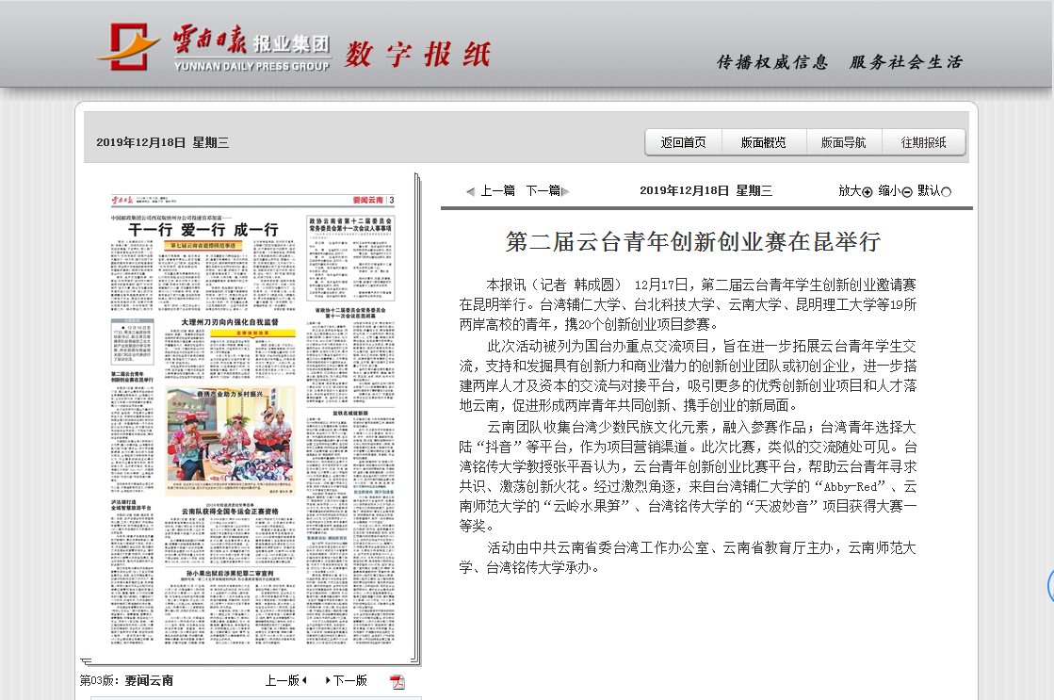Open 版面概览 page overview tab

click(x=763, y=142)
